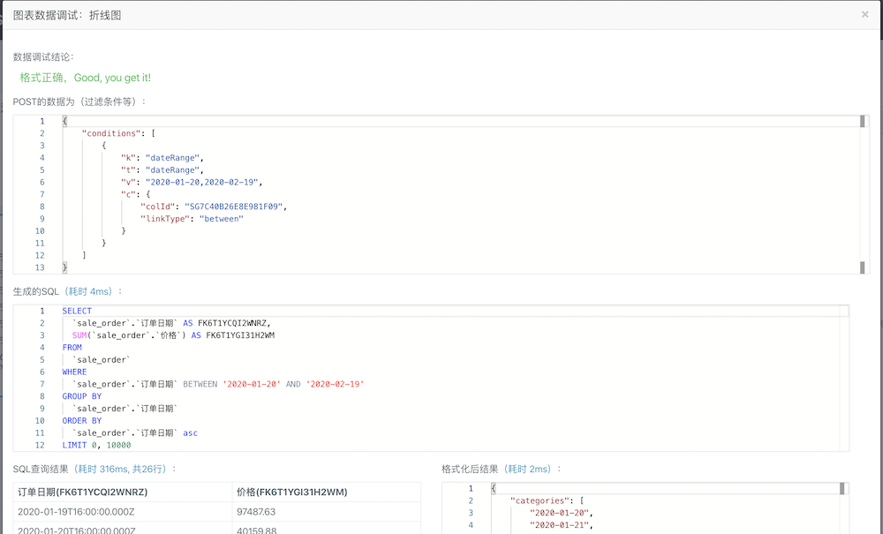The width and height of the screenshot is (883, 534).
Task: Click the "t": "dateRange" line
Action: point(162,170)
